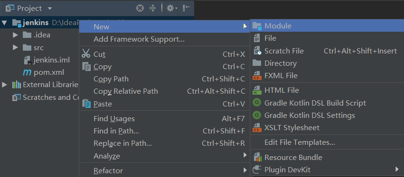
Task: Click the HTML File icon in the submenu
Action: (257, 90)
